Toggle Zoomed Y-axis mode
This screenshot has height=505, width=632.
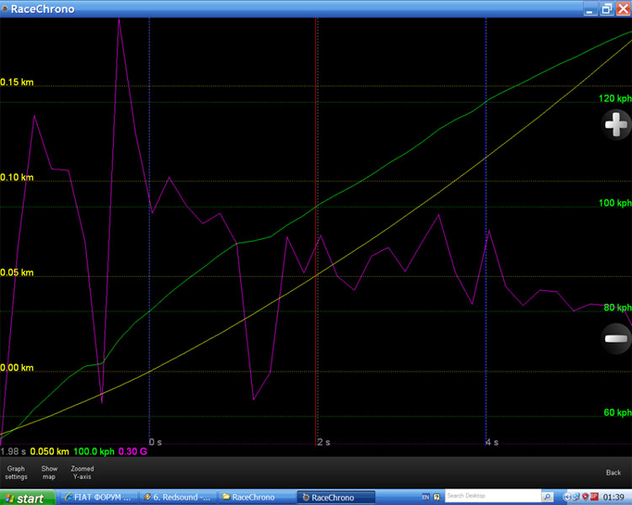click(x=82, y=472)
